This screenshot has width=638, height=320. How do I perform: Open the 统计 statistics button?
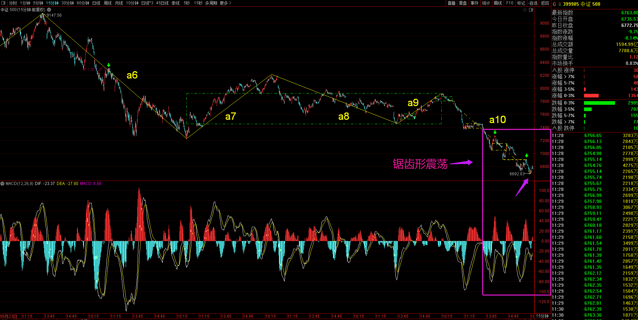pyautogui.click(x=486, y=3)
